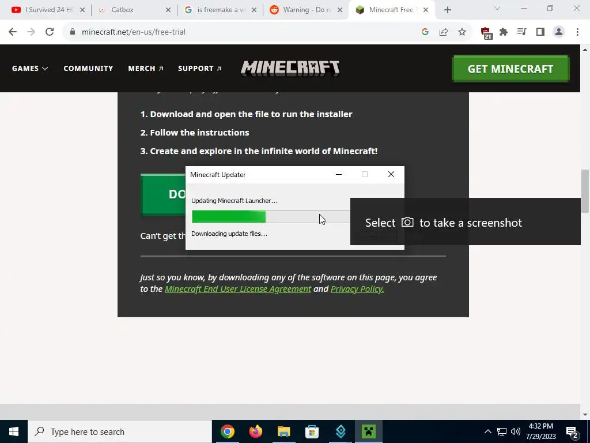Open the notification center icon
Viewport: 590px width, 443px height.
coord(572,433)
